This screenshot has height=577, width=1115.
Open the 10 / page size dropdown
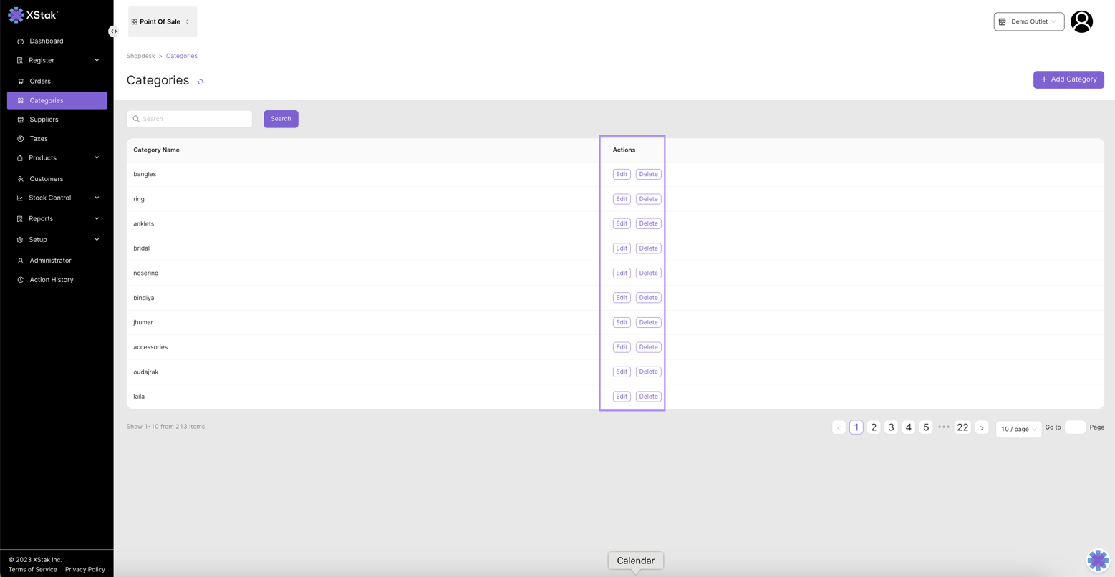[x=1018, y=429]
